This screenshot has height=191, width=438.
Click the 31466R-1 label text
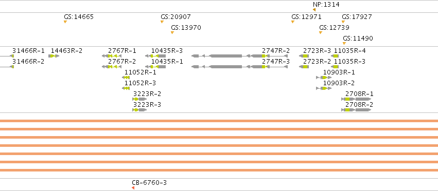click(28, 51)
